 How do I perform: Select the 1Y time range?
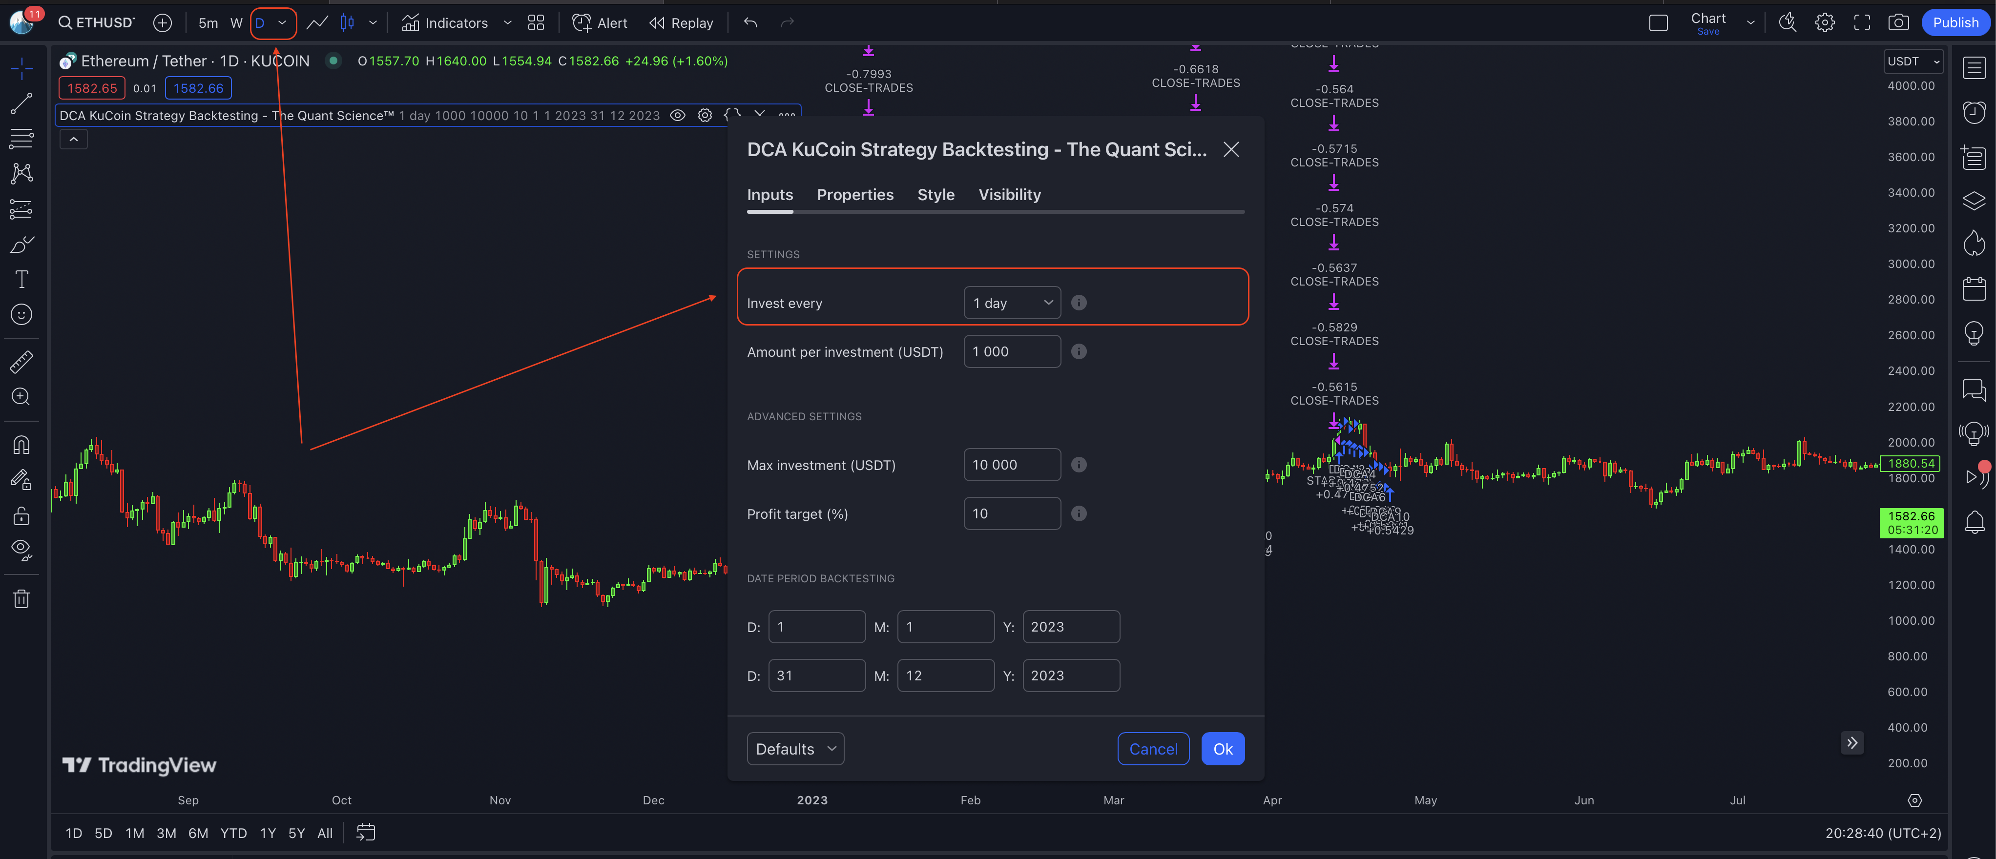coord(268,834)
